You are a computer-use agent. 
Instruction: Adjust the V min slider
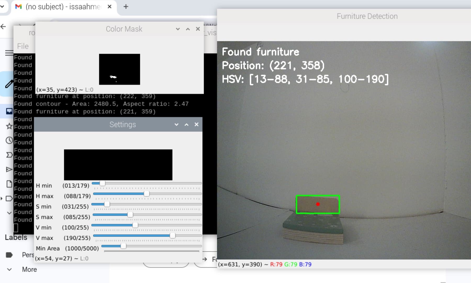point(135,225)
